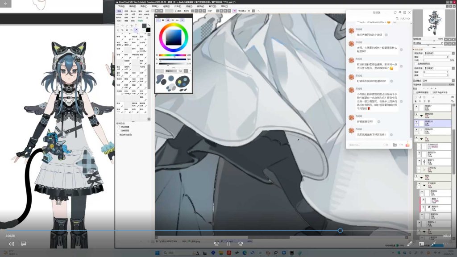Select the highlighted layer 图层220
This screenshot has width=457, height=257.
point(433,123)
